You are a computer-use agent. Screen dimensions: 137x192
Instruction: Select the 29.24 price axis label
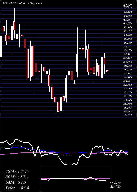(x=128, y=115)
